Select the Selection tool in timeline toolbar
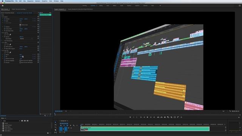This screenshot has height=136, width=242. (56, 122)
